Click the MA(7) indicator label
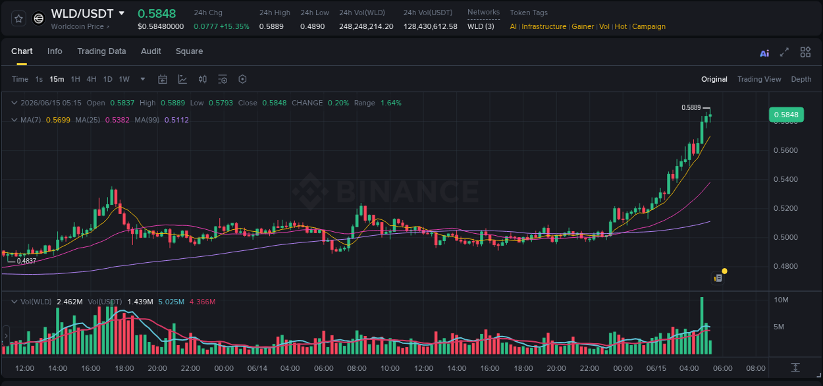This screenshot has height=386, width=823. 32,120
